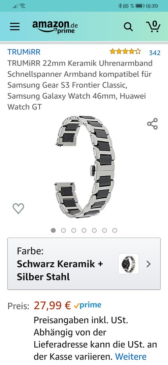Expand the Farbe color selection chevron

148,264
